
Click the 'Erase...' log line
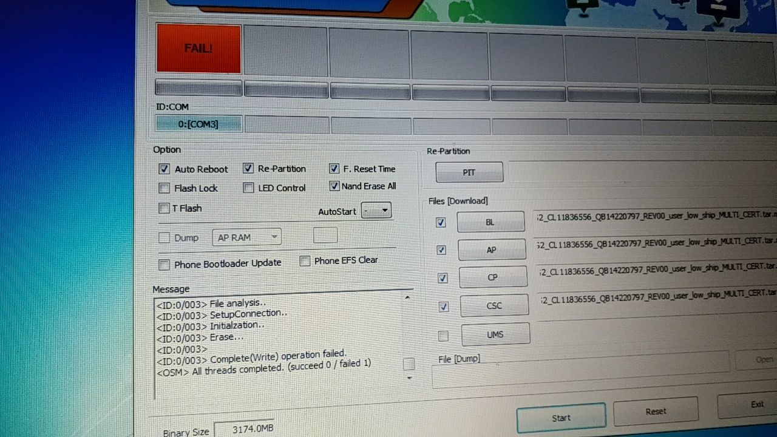point(200,337)
